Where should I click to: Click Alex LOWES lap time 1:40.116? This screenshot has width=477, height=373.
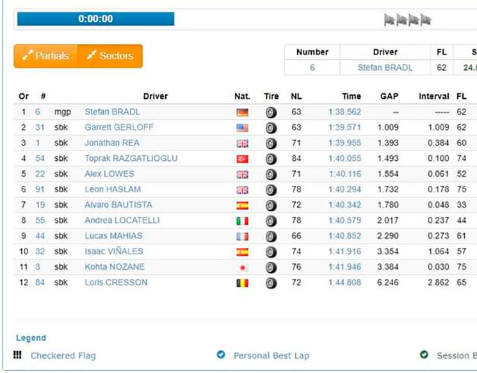coord(344,174)
